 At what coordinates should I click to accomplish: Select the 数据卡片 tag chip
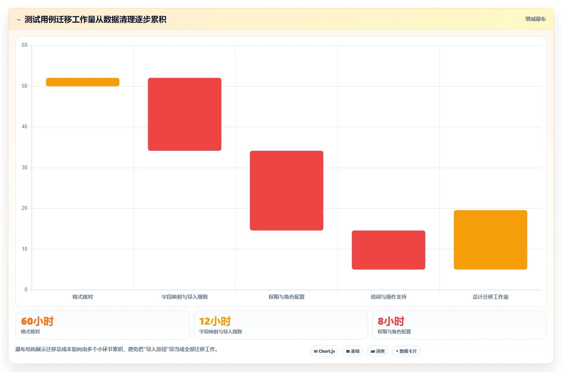pos(406,351)
